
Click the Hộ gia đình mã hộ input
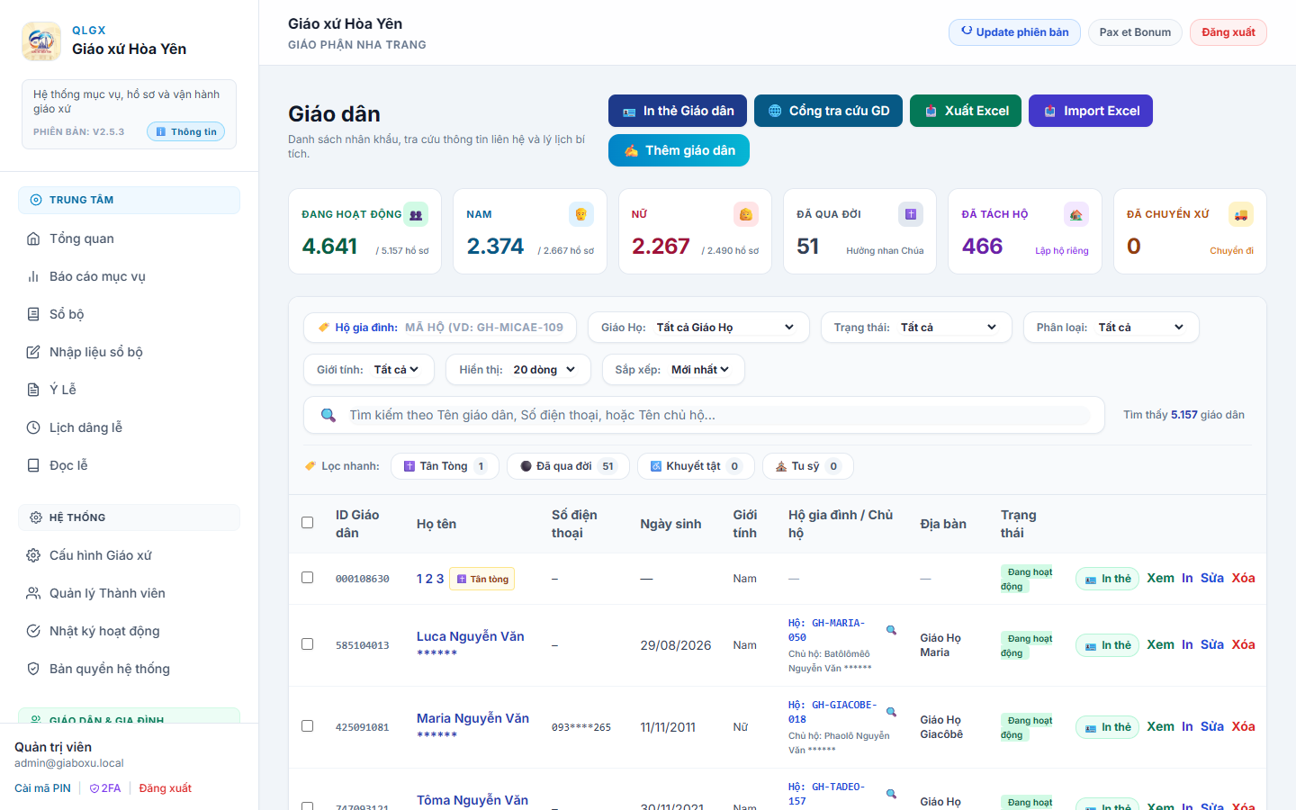pos(484,328)
